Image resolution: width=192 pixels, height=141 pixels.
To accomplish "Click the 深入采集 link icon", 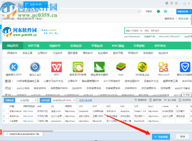I will coord(165,100).
